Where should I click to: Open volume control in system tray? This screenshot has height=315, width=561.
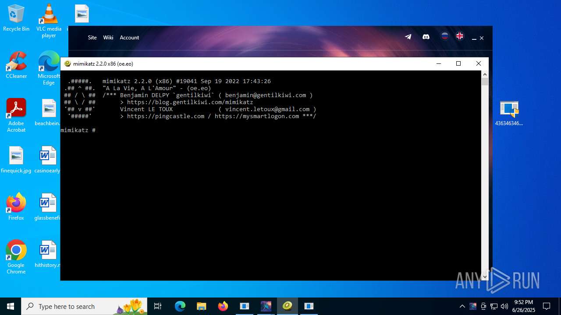(x=504, y=306)
